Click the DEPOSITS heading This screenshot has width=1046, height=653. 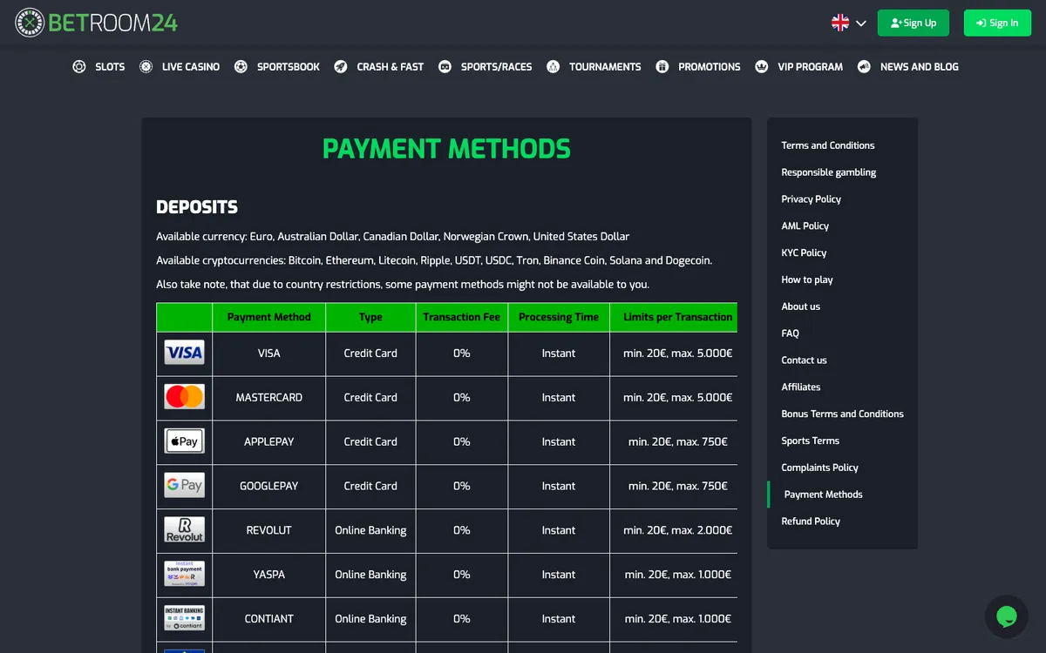(197, 207)
